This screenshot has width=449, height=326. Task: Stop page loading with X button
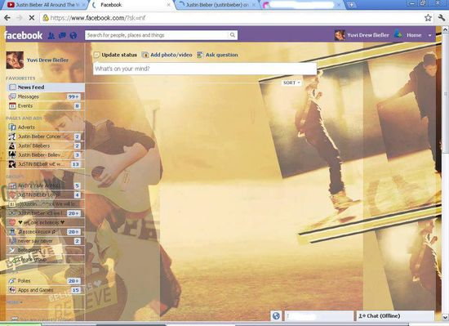click(x=32, y=18)
